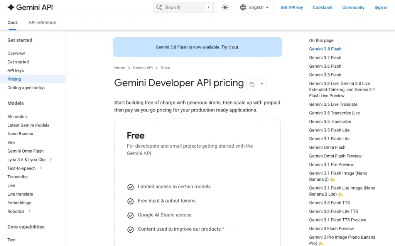Image resolution: width=395 pixels, height=246 pixels.
Task: Jump to Gemini 3.1 Flash TTS Preview
Action: pos(337,219)
